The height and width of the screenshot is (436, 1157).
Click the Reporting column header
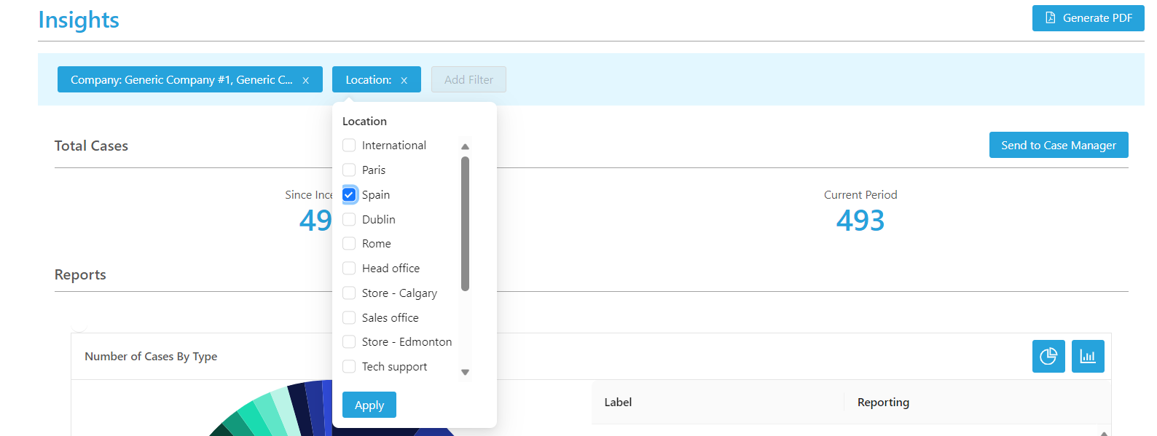pyautogui.click(x=883, y=403)
